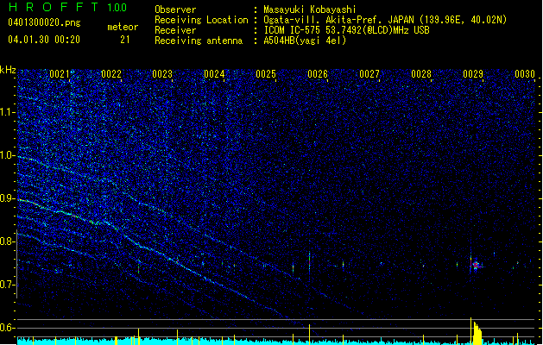The height and width of the screenshot is (345, 543).
Task: Click the 0.6 kHz frequency label
Action: pyautogui.click(x=7, y=328)
